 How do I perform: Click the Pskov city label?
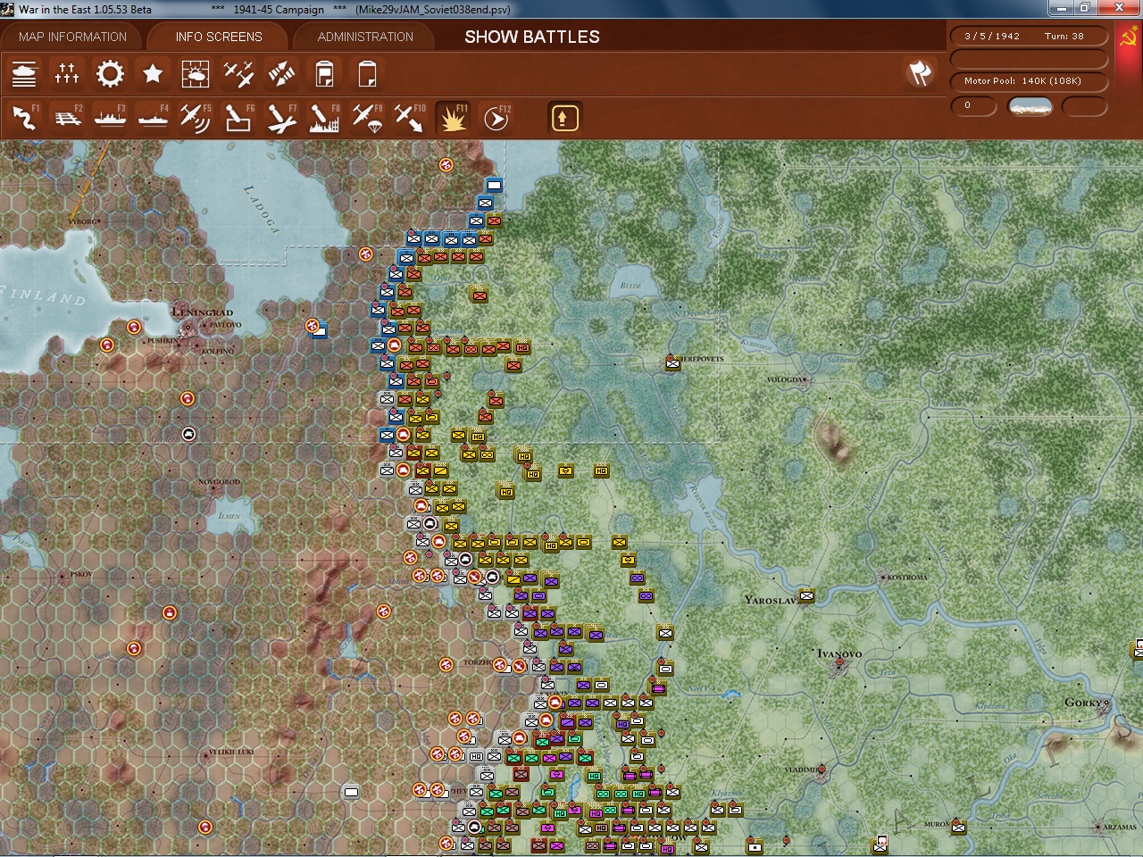[80, 574]
